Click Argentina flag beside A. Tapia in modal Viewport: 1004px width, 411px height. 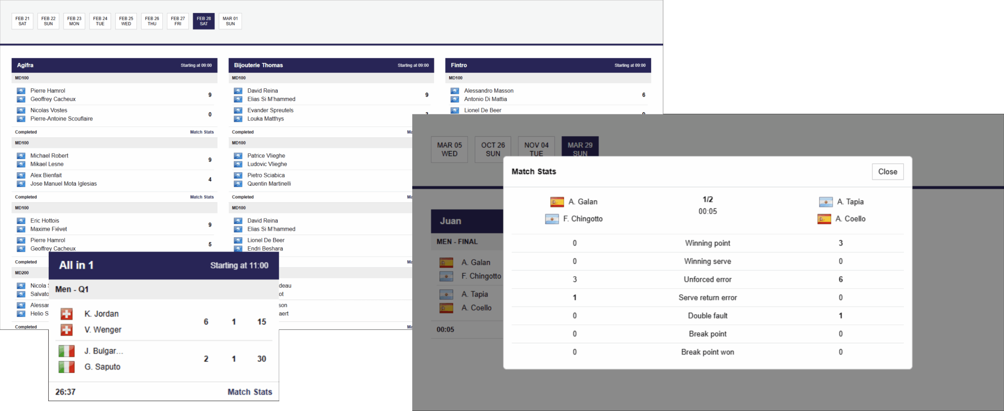(x=826, y=202)
